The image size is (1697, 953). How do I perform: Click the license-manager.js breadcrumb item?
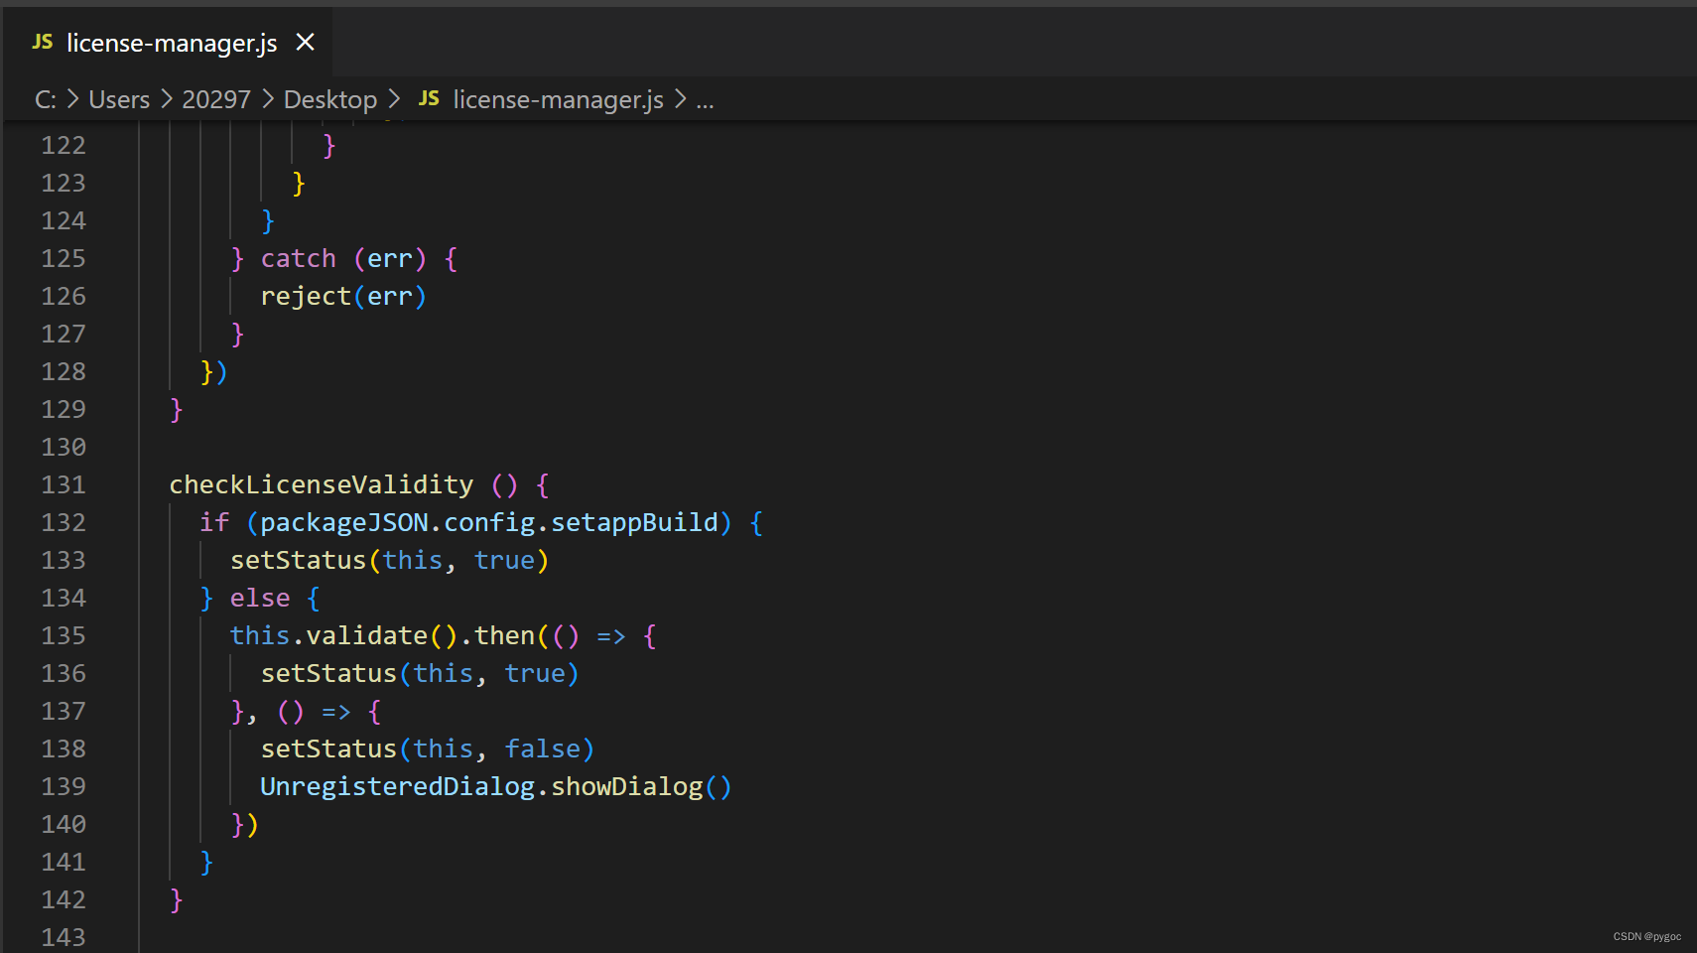(x=559, y=100)
